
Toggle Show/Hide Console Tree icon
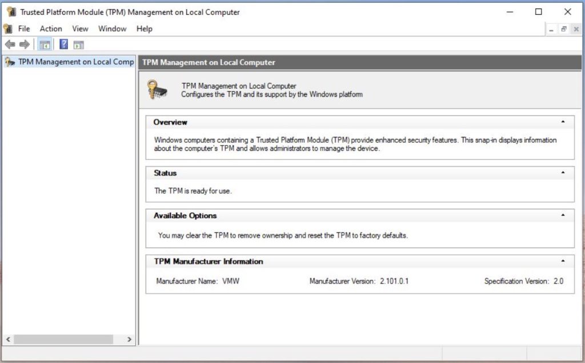[x=45, y=45]
